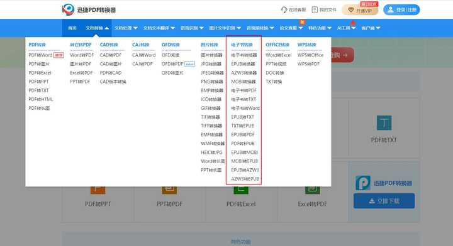The image size is (453, 246).
Task: Click the 立即下载 download button
Action: 384,201
